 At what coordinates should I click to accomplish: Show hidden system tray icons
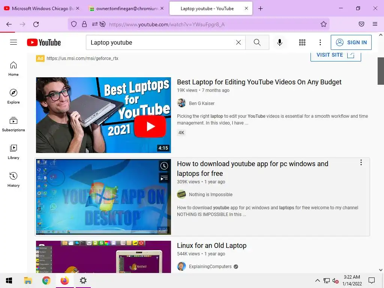coord(317,280)
